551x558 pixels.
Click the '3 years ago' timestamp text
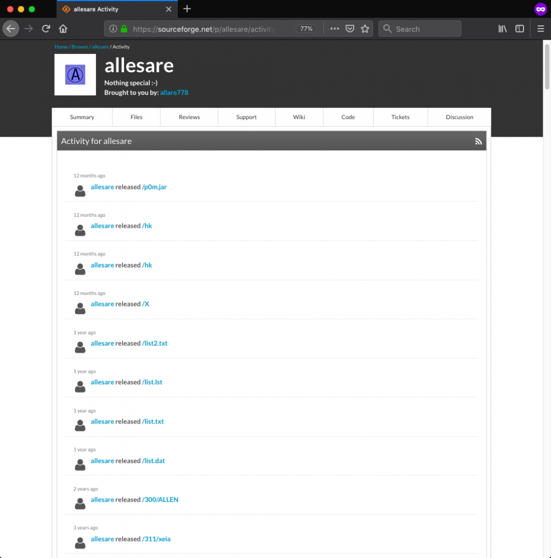point(86,528)
